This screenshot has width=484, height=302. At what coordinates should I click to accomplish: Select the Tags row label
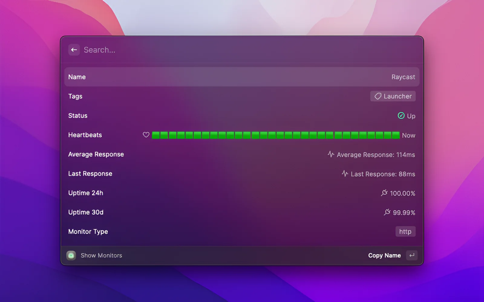click(x=75, y=96)
